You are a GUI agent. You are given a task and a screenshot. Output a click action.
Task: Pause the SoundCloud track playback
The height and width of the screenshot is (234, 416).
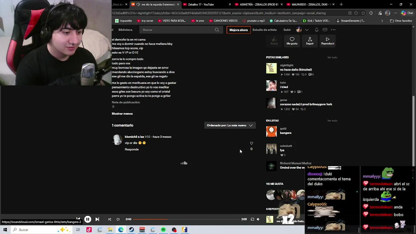(88, 219)
